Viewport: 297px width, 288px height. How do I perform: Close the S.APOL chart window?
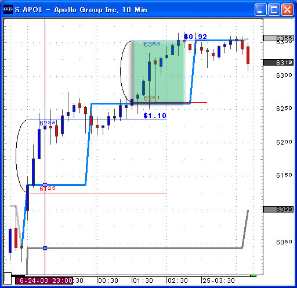point(287,9)
